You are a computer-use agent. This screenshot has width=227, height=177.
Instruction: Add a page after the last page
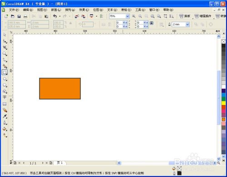(x=51, y=163)
